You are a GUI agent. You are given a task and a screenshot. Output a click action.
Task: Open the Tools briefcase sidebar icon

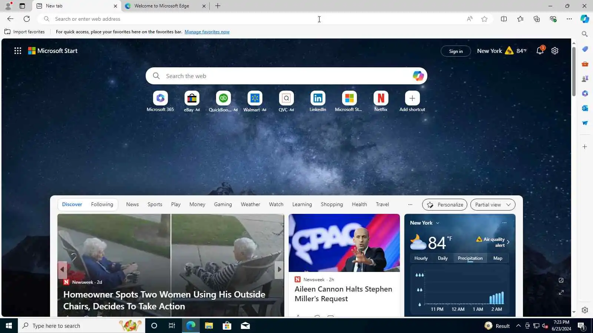coord(585,64)
